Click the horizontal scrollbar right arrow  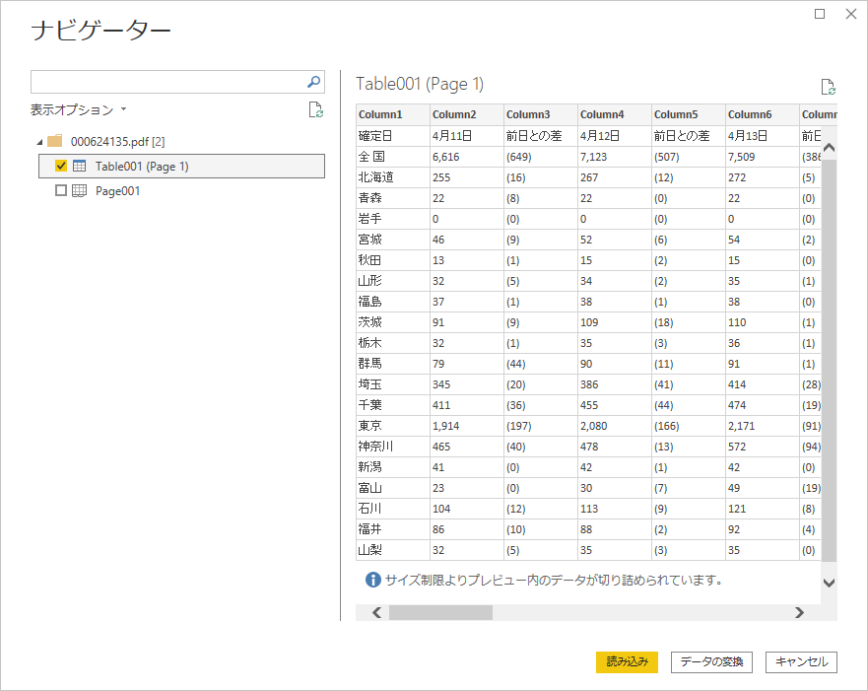[x=799, y=612]
